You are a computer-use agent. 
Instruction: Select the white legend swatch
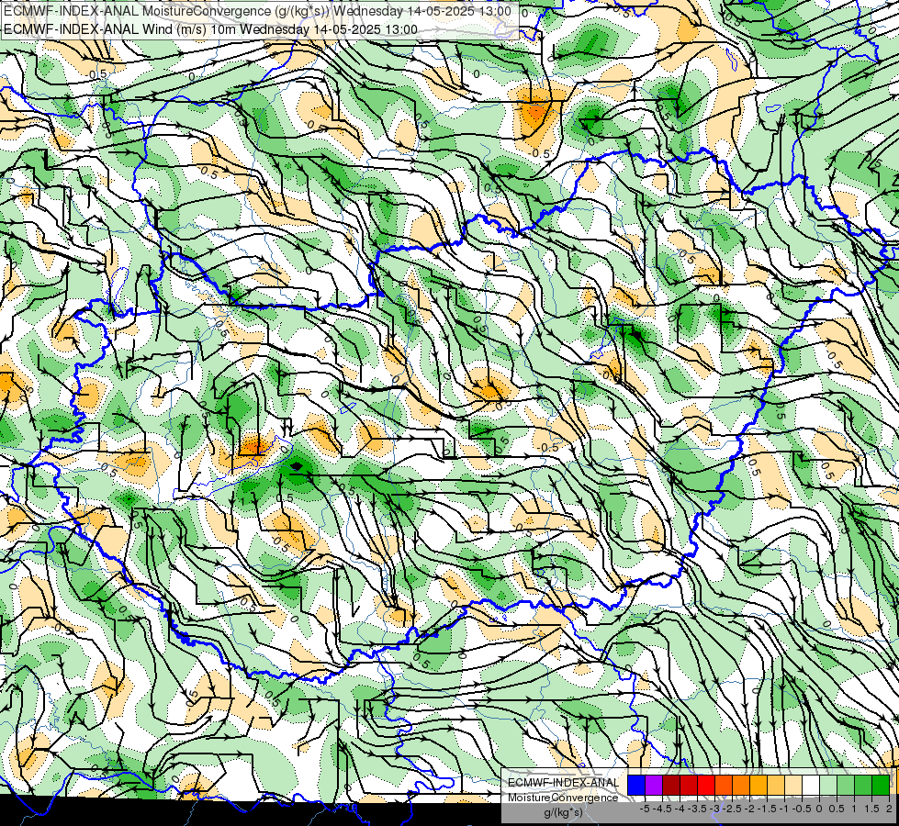pos(811,786)
